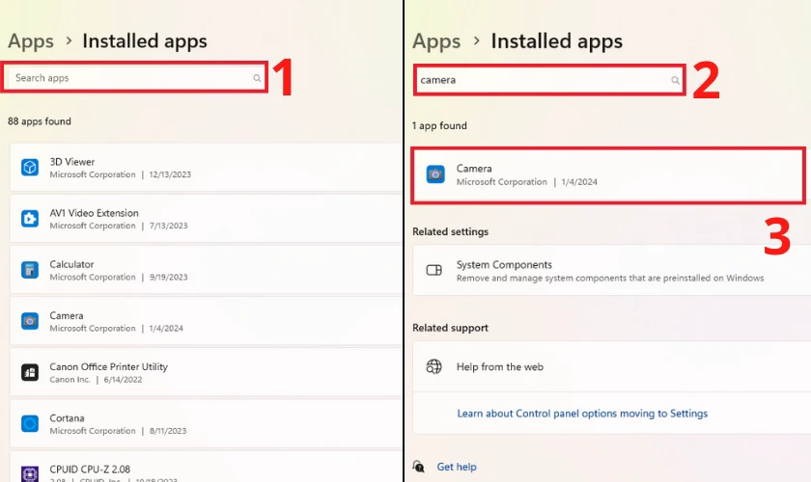
Task: Click the search field containing 'camera'
Action: coord(549,80)
